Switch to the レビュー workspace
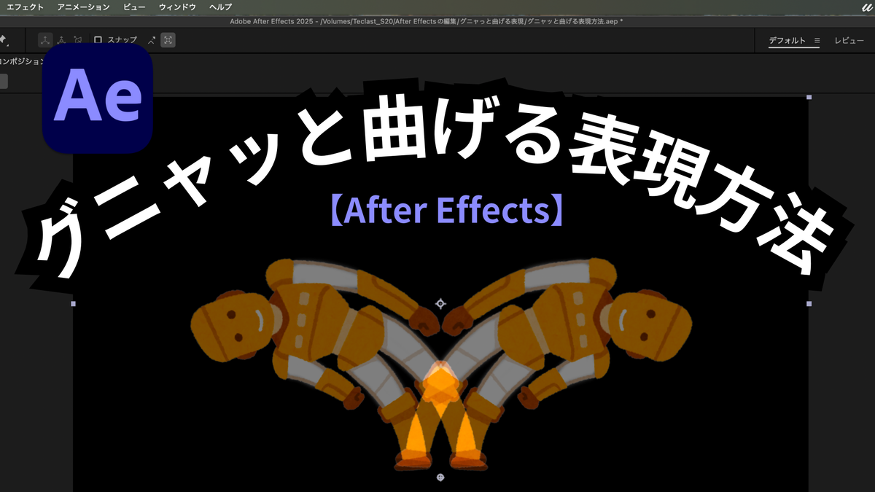This screenshot has height=492, width=875. (849, 41)
